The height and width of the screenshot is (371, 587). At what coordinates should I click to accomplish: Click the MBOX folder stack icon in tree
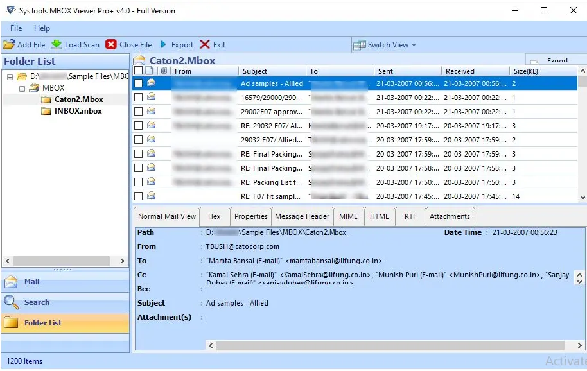[x=34, y=88]
